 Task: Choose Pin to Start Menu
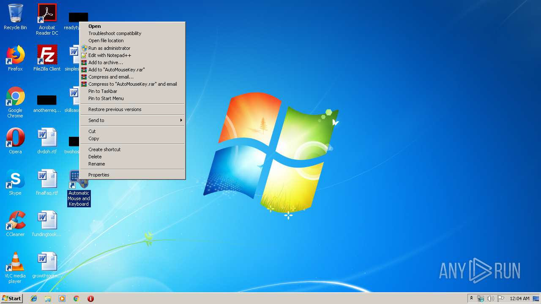(133, 98)
